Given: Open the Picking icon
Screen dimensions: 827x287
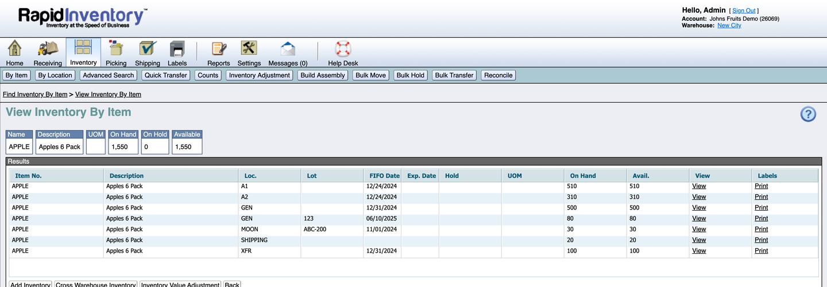Looking at the screenshot, I should [x=116, y=49].
